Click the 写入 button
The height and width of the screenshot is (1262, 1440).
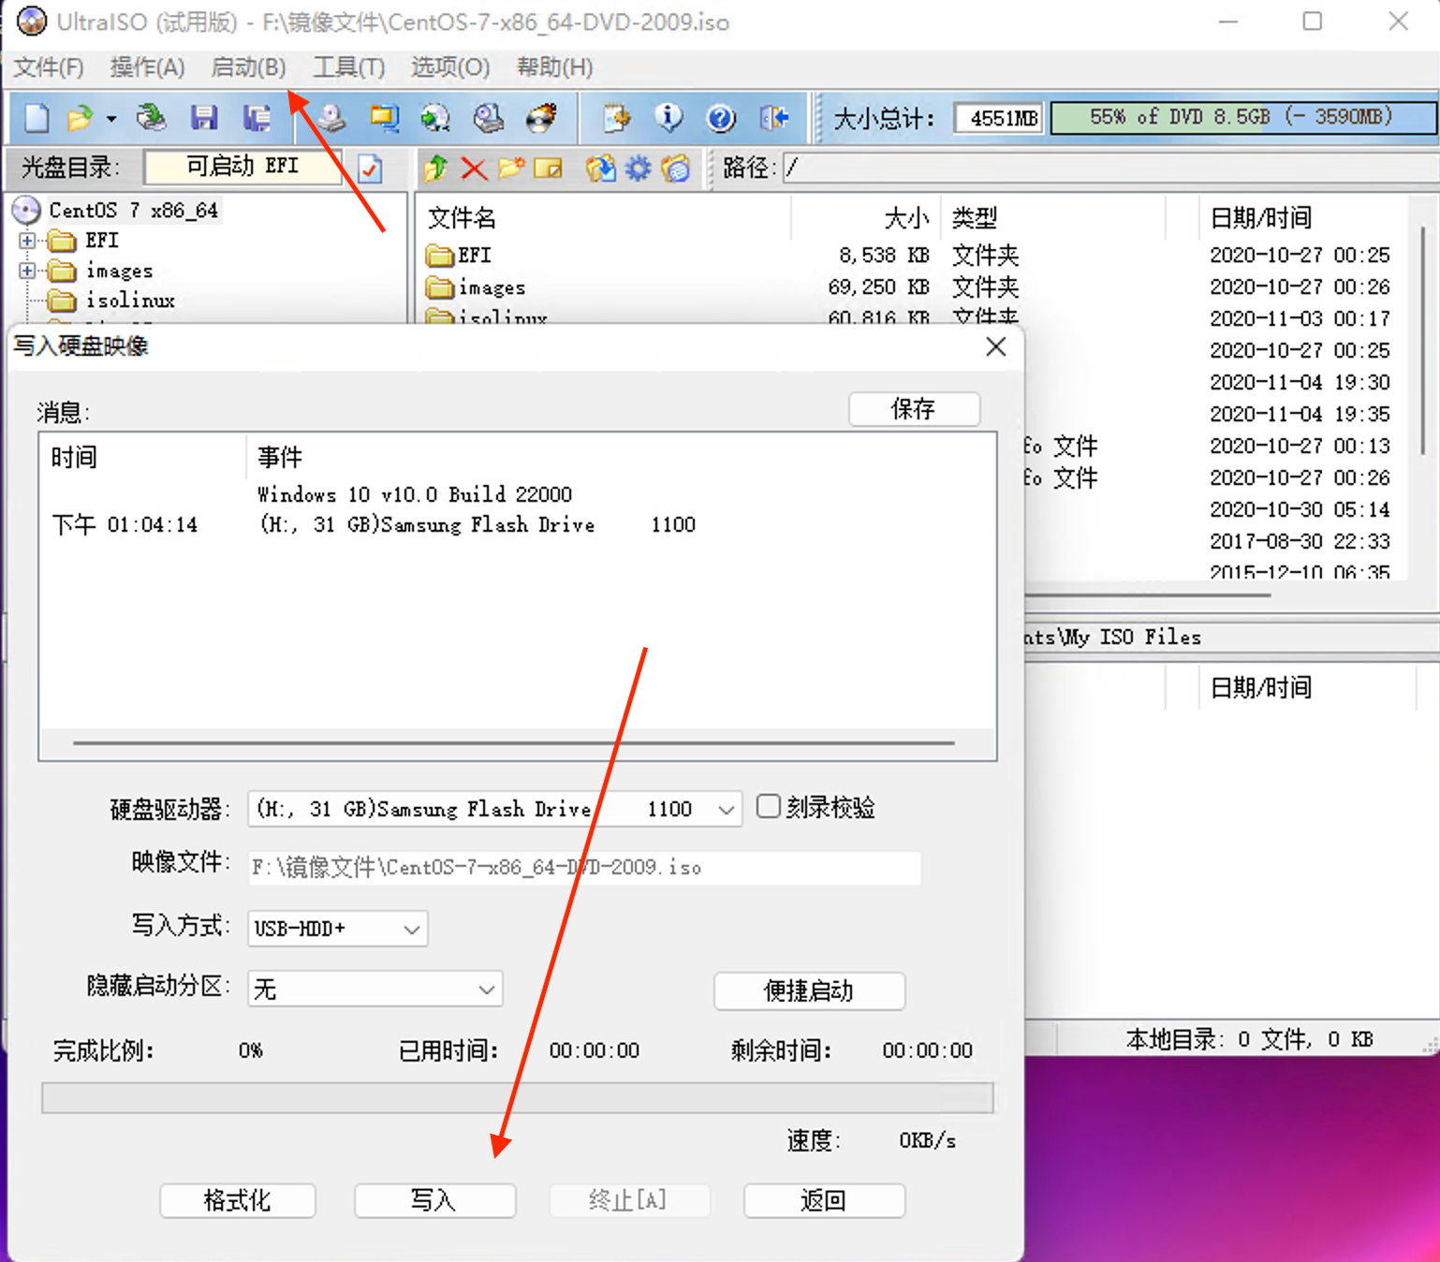434,1200
